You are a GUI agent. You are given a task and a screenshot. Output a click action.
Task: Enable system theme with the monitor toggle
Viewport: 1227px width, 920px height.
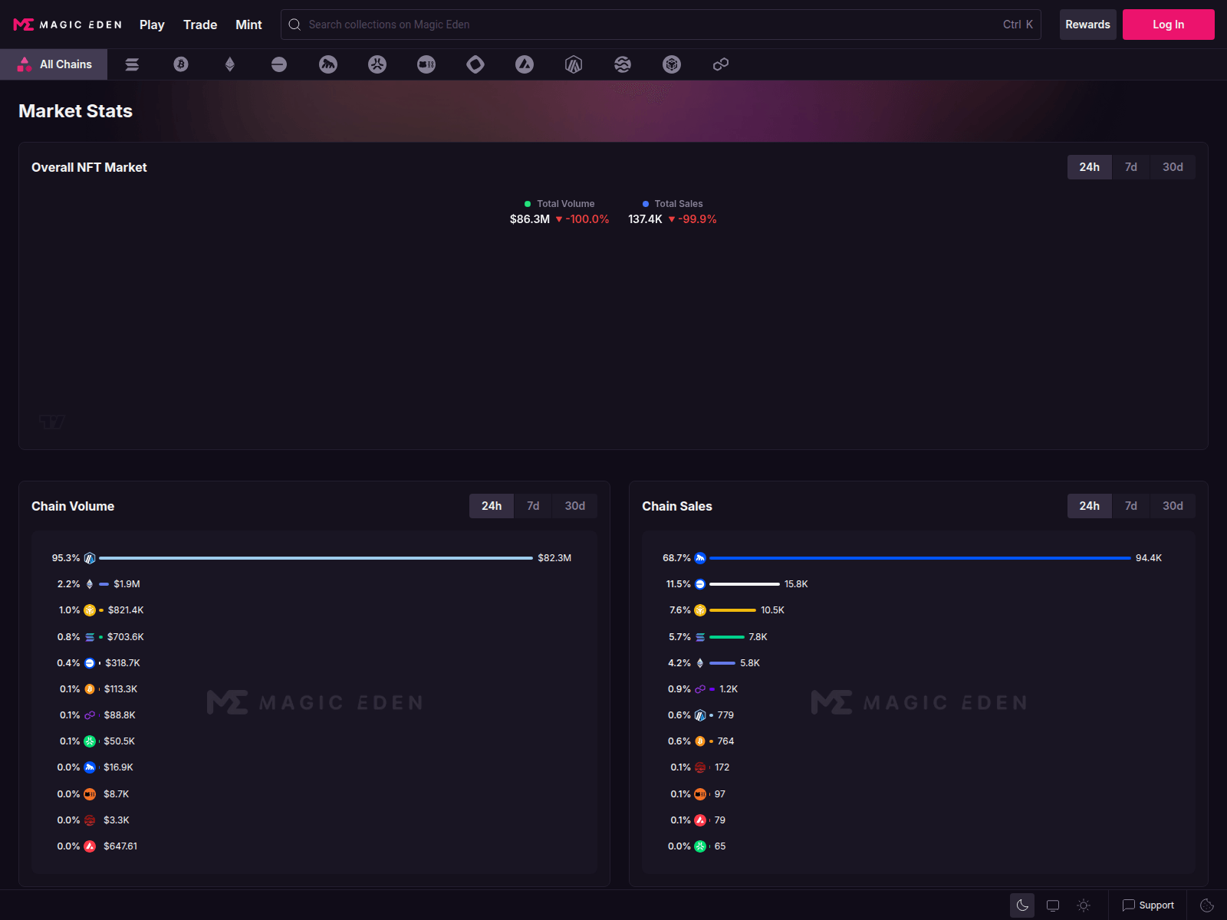coord(1053,905)
